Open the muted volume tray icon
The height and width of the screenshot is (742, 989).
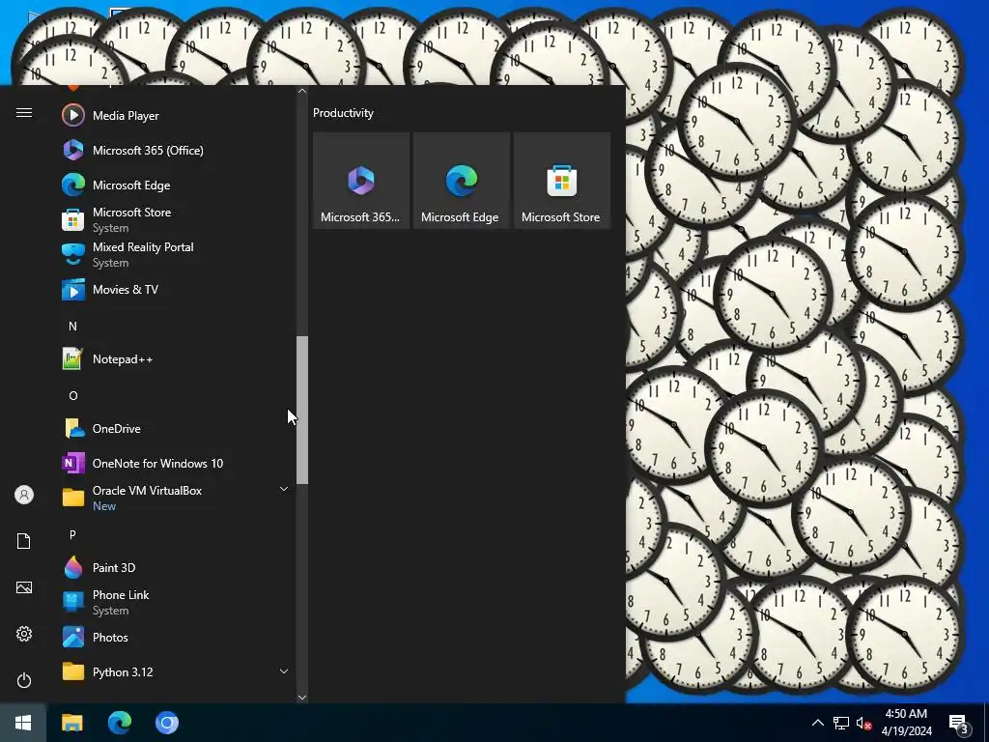pyautogui.click(x=863, y=723)
